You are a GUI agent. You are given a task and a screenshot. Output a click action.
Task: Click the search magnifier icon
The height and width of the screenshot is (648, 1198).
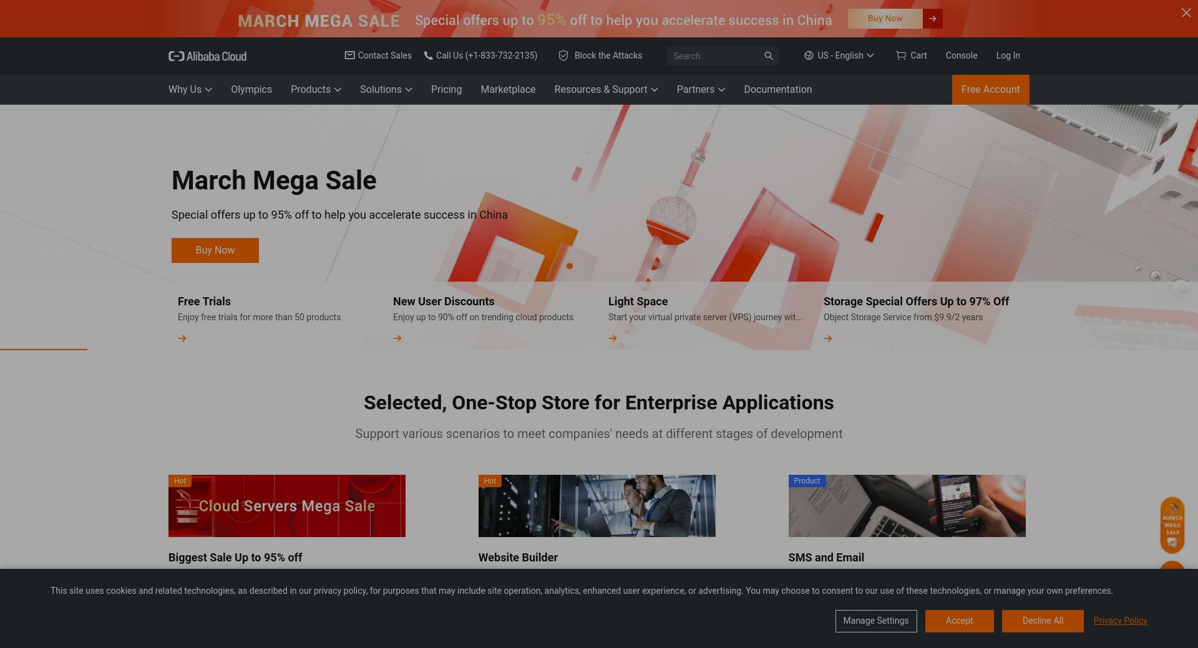tap(769, 56)
